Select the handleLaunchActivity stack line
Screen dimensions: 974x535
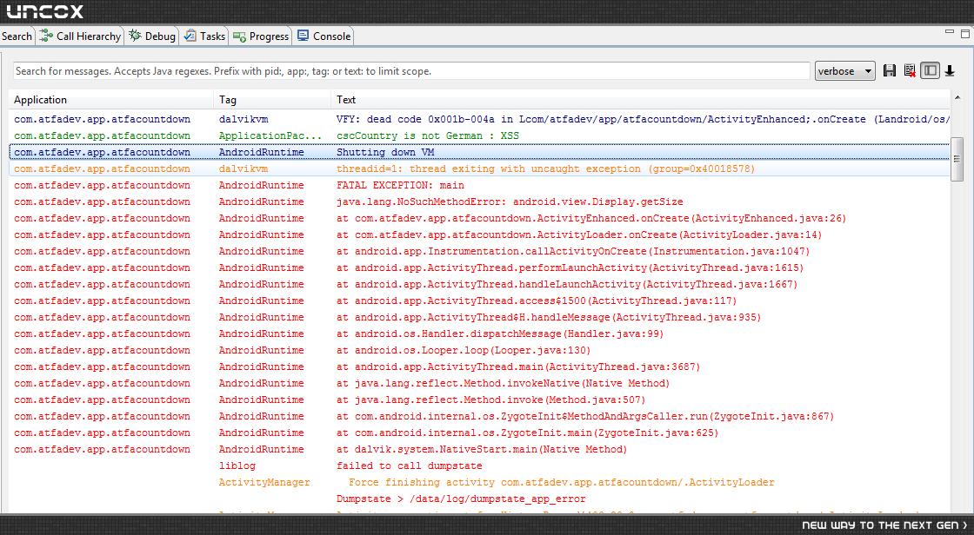coord(479,284)
